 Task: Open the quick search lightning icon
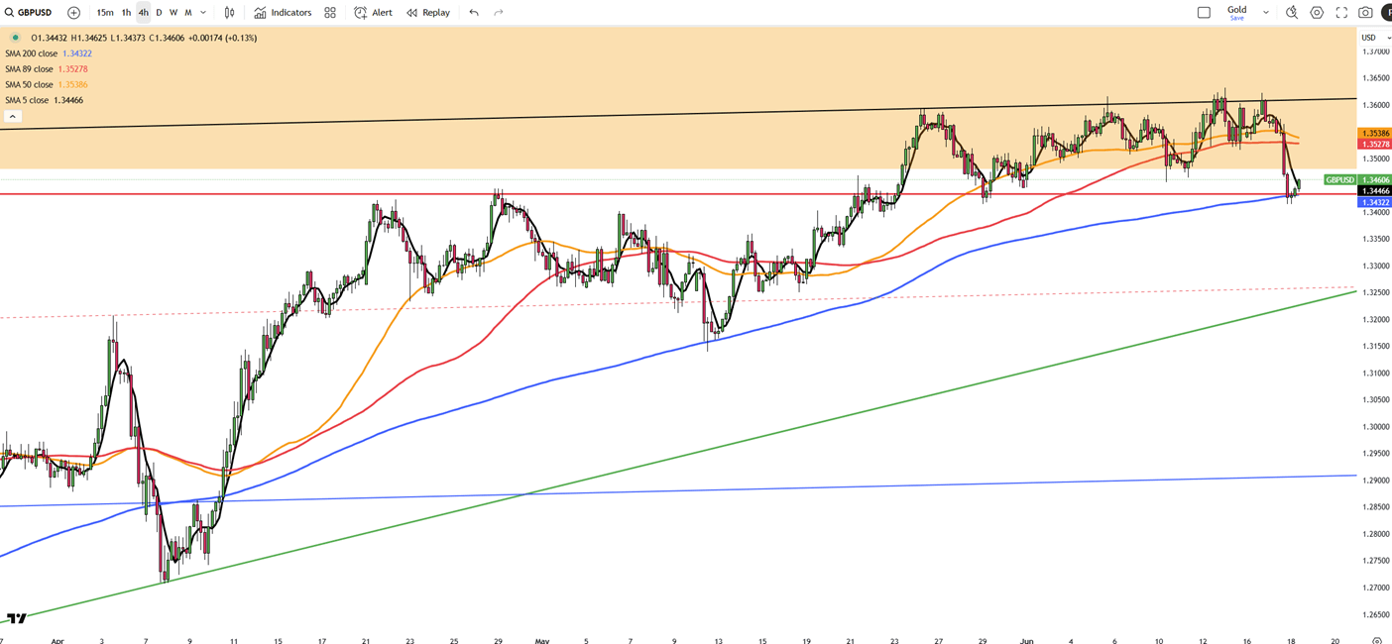pos(1291,13)
